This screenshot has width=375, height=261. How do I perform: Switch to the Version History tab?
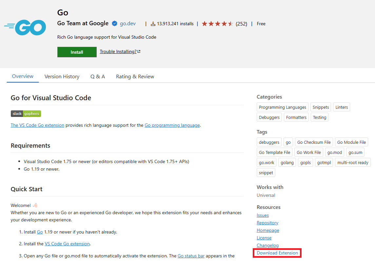tap(62, 77)
